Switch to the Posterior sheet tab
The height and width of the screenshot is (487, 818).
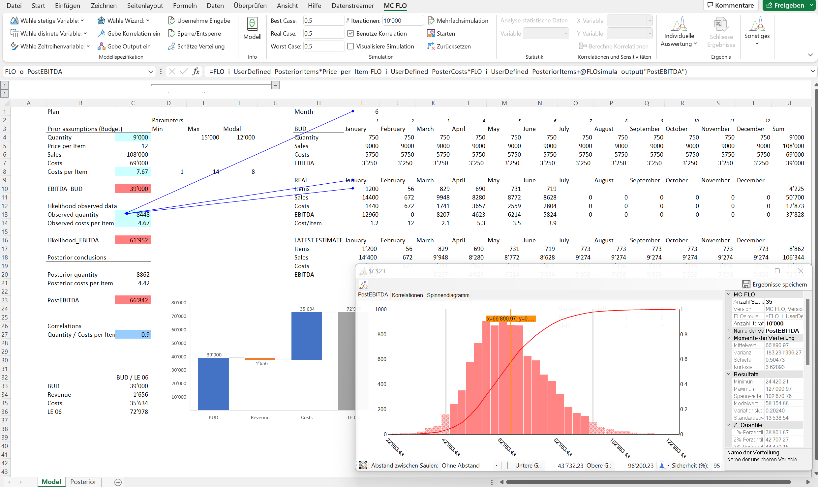tap(83, 482)
